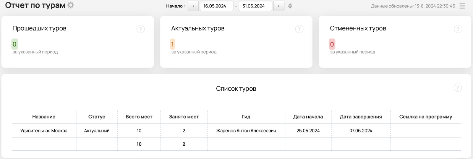The height and width of the screenshot is (159, 473).
Task: Go to next date period
Action: pyautogui.click(x=279, y=6)
